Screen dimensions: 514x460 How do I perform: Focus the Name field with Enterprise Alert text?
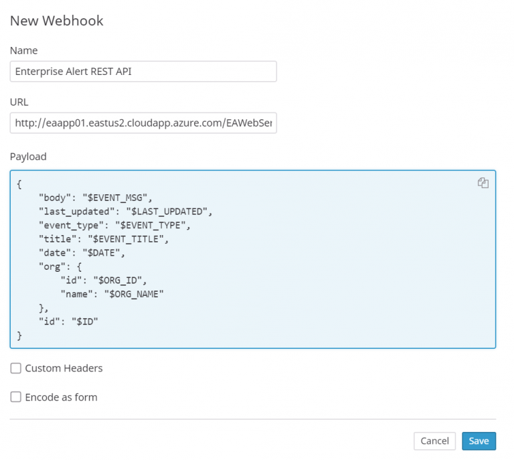click(x=143, y=72)
